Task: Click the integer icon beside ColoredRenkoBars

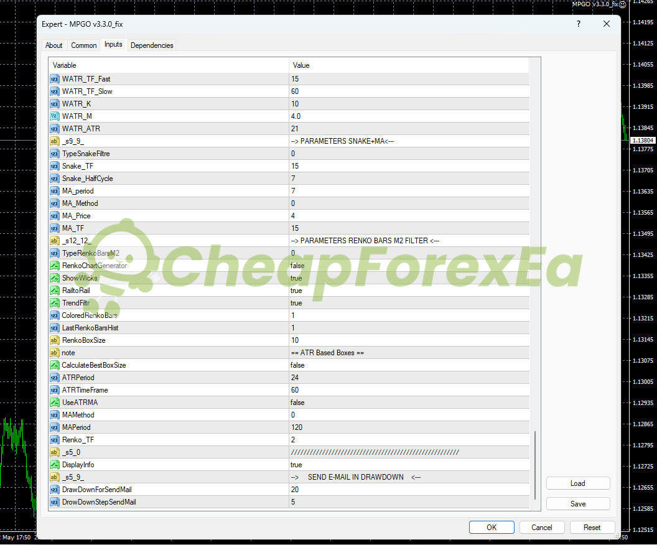Action: (55, 315)
